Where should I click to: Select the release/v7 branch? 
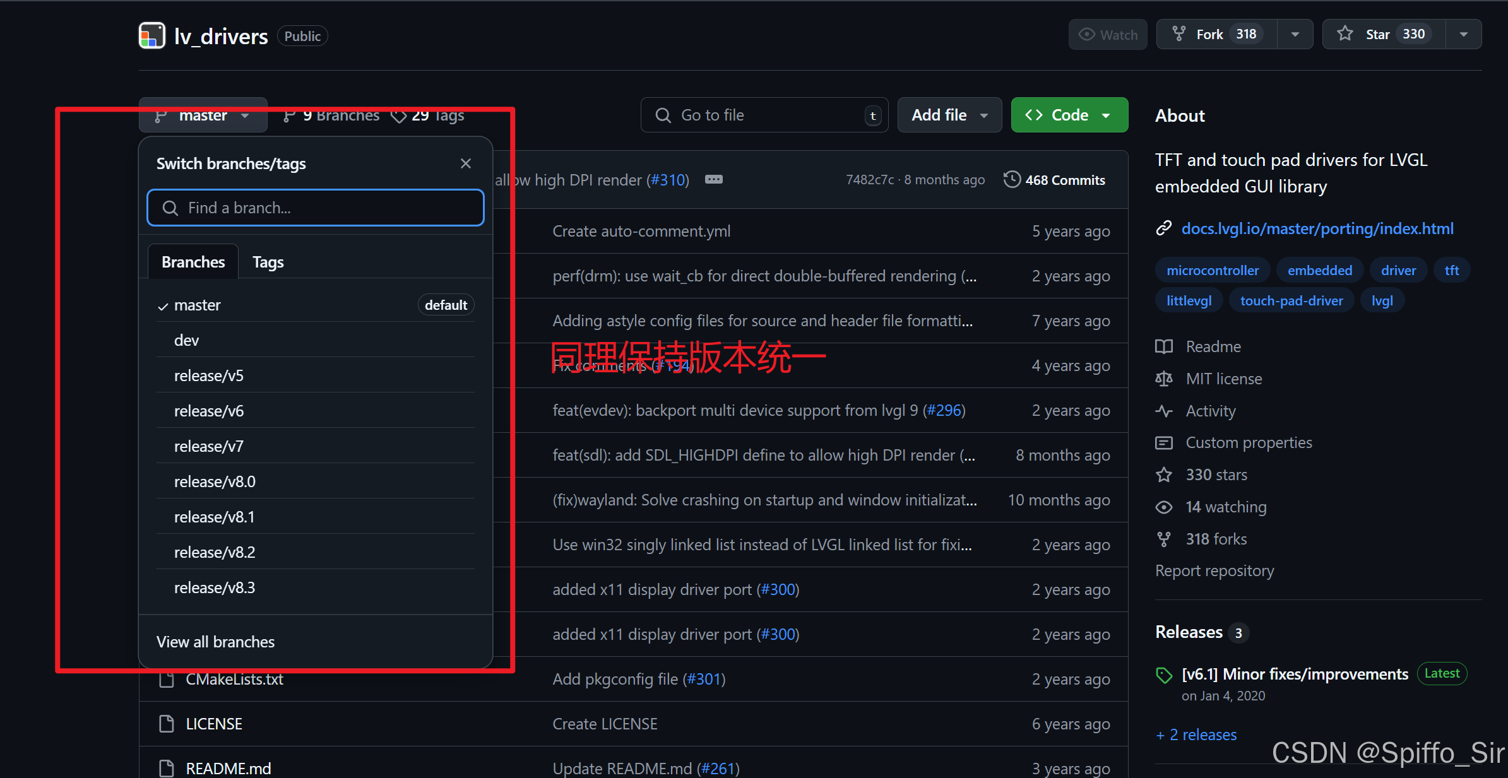(316, 446)
